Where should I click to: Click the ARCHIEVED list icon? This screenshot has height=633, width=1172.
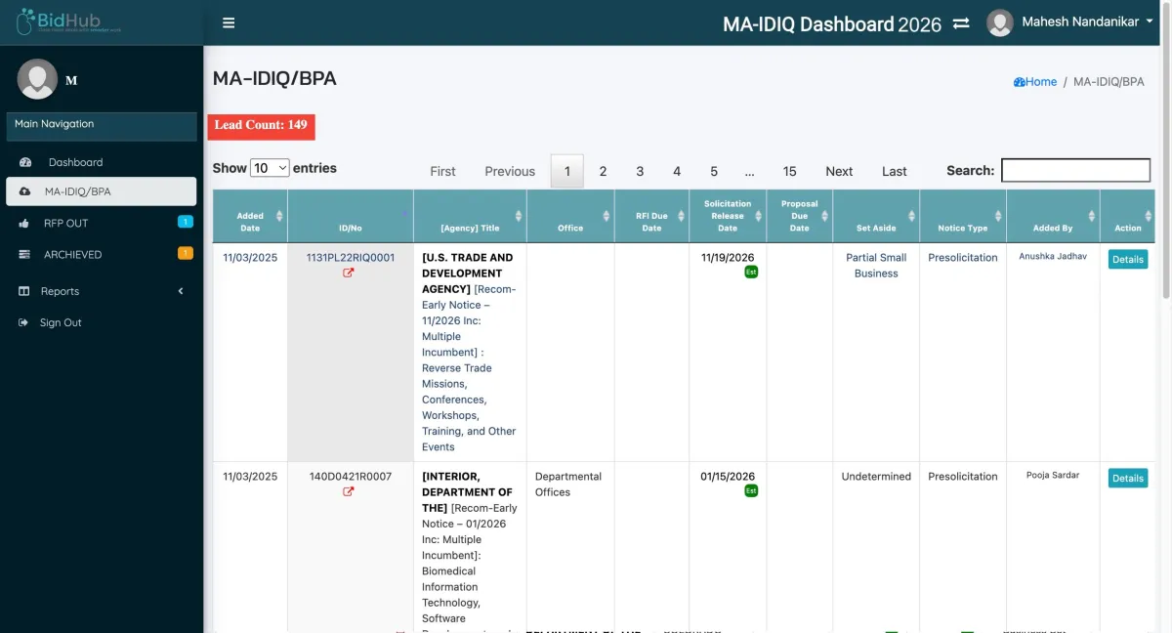23,255
